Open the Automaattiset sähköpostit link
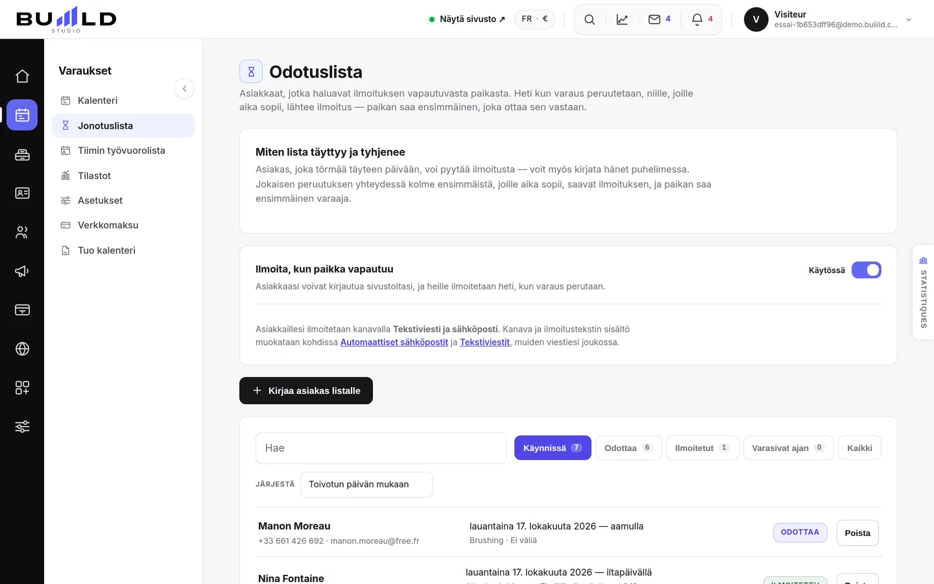Viewport: 934px width, 584px height. pos(394,342)
